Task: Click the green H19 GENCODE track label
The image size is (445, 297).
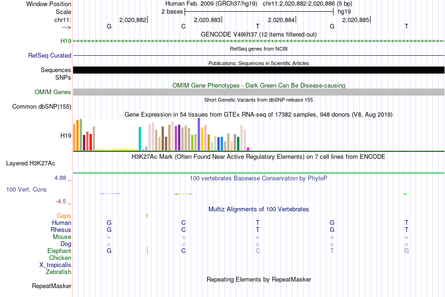Action: tap(66, 41)
